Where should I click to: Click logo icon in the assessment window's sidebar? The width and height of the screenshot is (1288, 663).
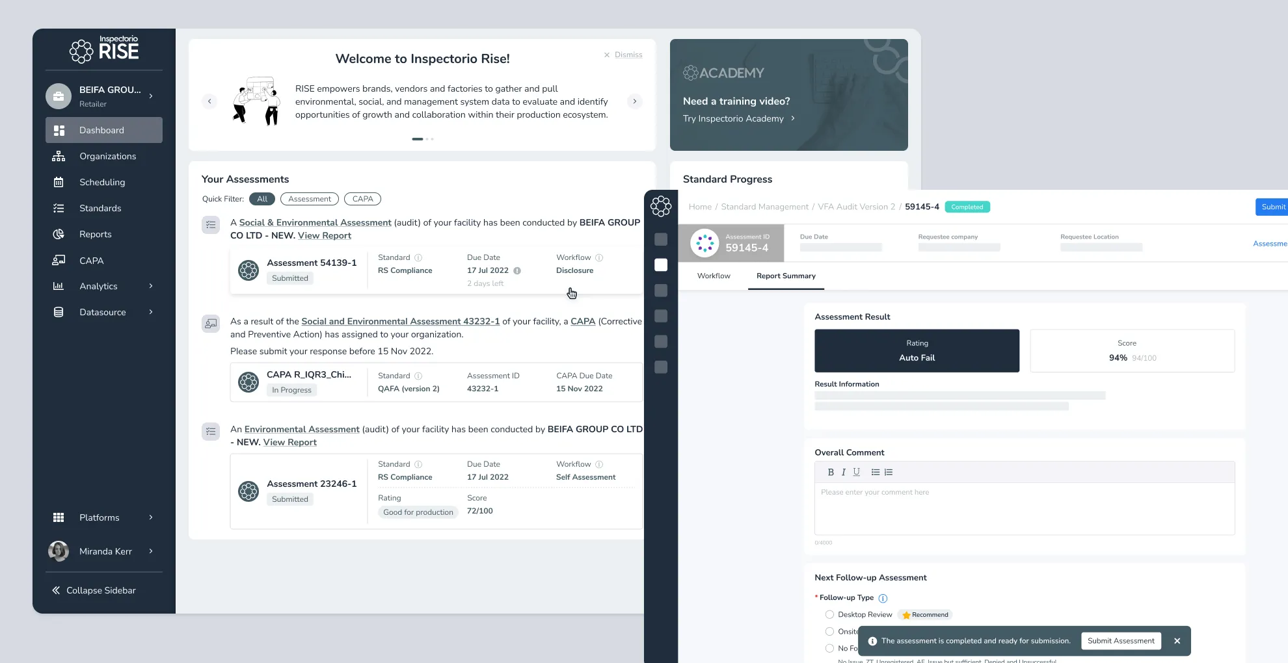tap(661, 207)
